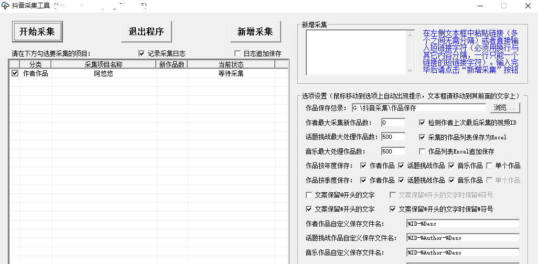Click the 等待采集 status cell
The width and height of the screenshot is (538, 264).
click(x=231, y=73)
